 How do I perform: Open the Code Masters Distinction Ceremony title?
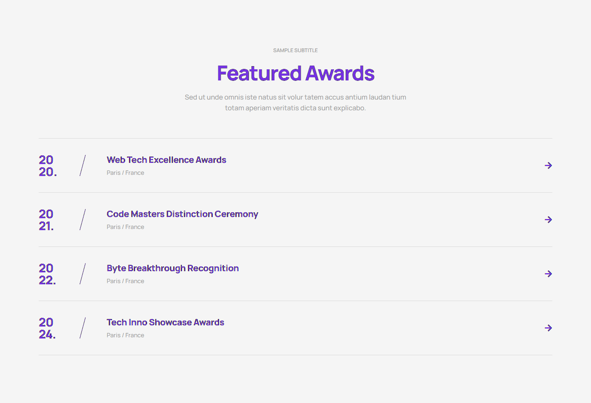182,214
